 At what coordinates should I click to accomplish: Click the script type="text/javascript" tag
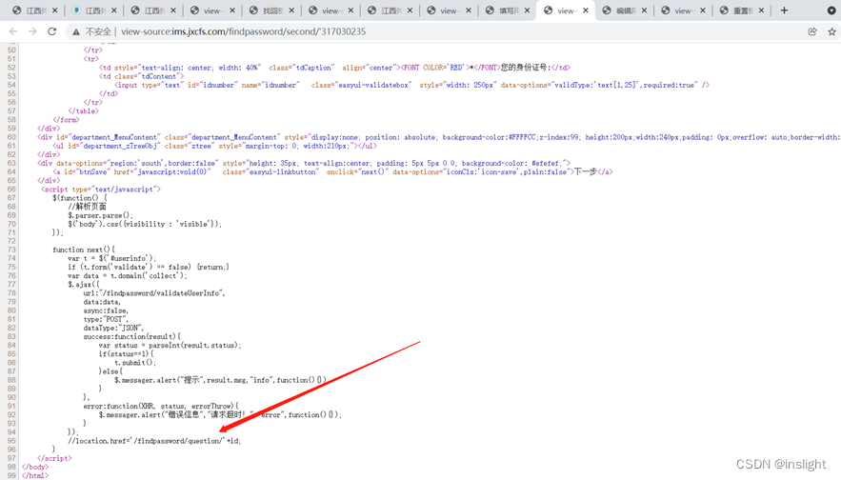[101, 190]
